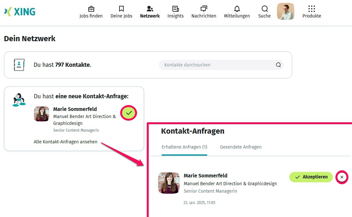Viewport: 352px width, 217px height.
Task: Accept Marie Sommerfeld via green checkmark circle
Action: [x=129, y=113]
